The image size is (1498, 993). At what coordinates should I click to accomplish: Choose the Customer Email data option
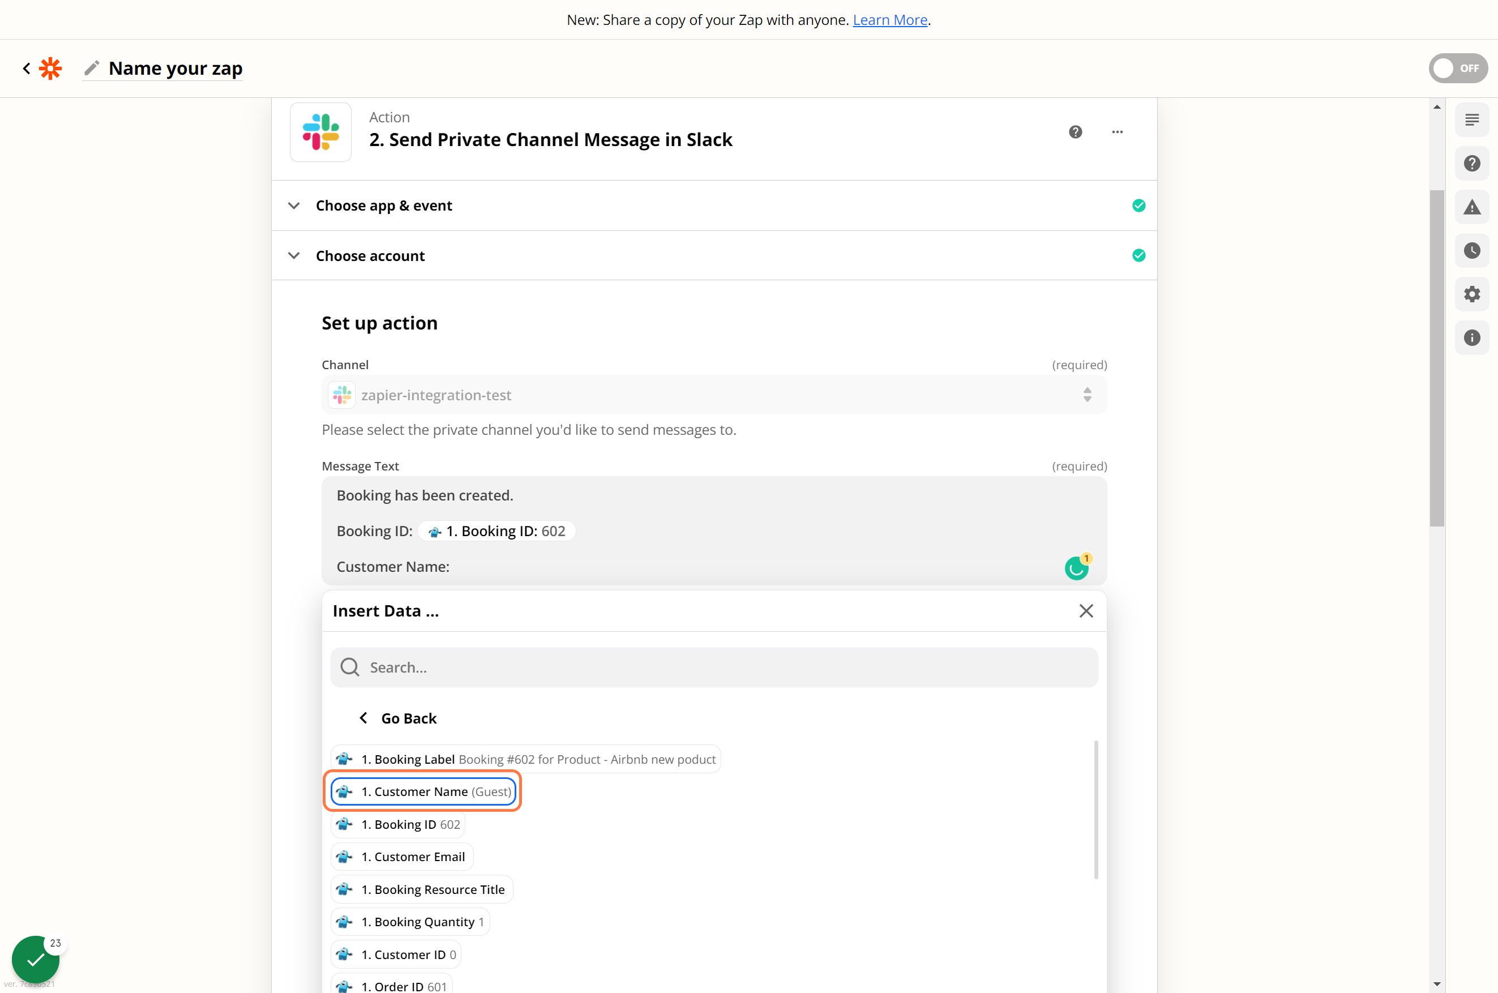pos(402,856)
